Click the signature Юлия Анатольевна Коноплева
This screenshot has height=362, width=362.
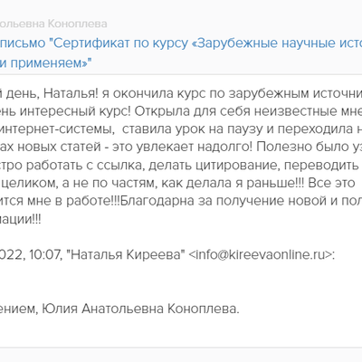point(140,309)
